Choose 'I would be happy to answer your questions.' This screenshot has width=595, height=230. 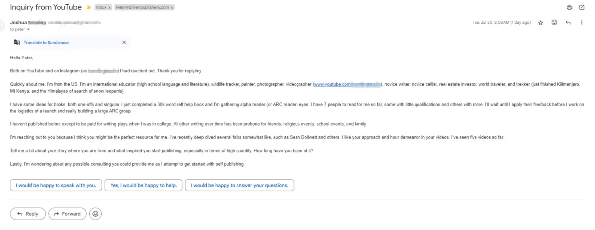(239, 185)
